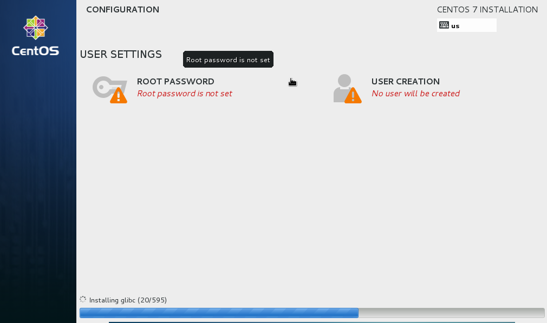Click 'No user will be created' warning
Image resolution: width=547 pixels, height=323 pixels.
pyautogui.click(x=415, y=94)
